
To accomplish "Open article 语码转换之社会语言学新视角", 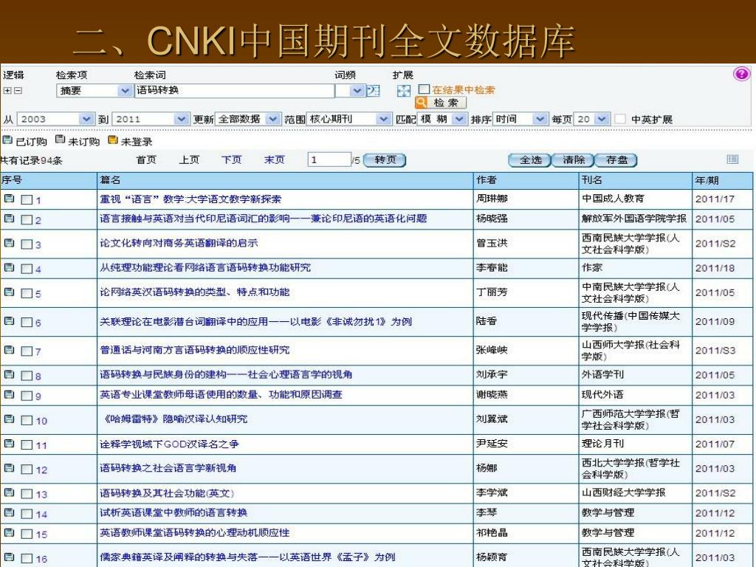I will tap(168, 467).
